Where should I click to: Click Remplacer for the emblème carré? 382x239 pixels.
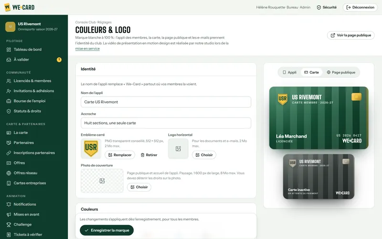(120, 155)
